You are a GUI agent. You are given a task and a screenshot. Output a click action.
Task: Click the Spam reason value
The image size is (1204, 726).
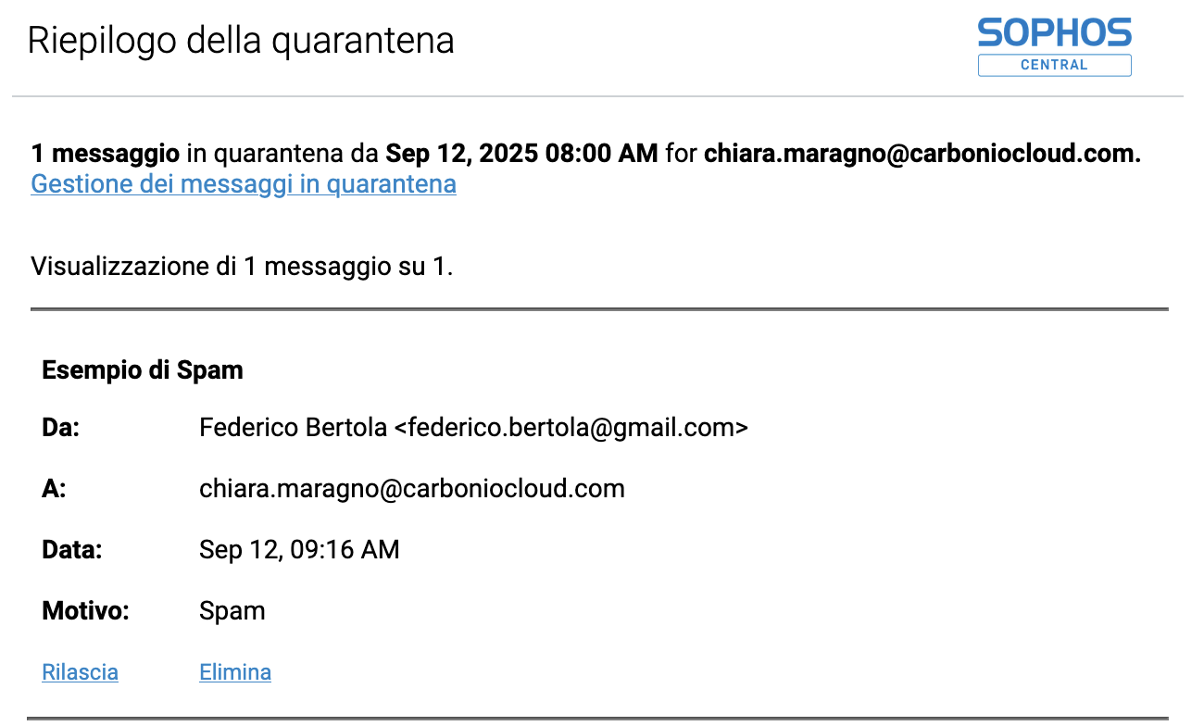pyautogui.click(x=232, y=611)
